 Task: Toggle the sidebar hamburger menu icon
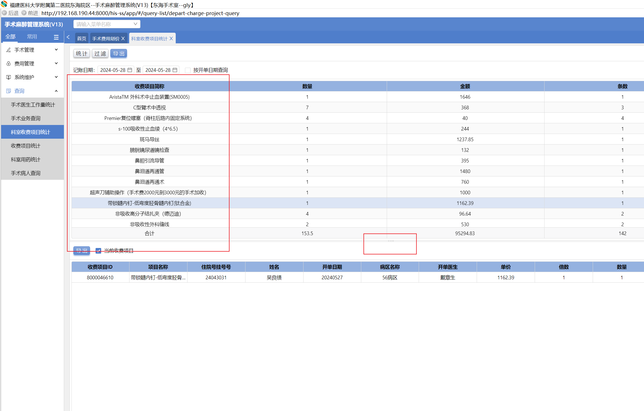pos(56,37)
